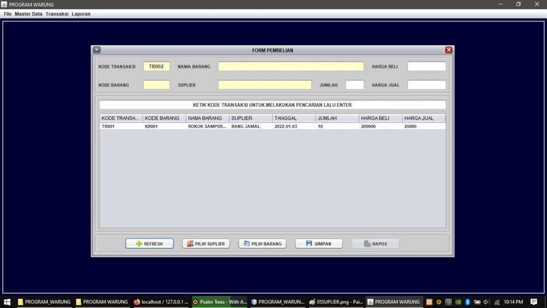The height and width of the screenshot is (308, 547).
Task: Click the Tanggal column header
Action: tap(294, 118)
